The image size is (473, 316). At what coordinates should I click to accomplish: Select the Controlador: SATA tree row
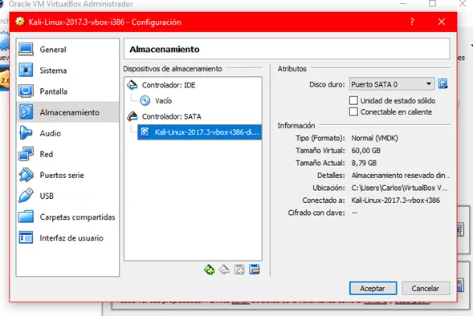pos(193,116)
